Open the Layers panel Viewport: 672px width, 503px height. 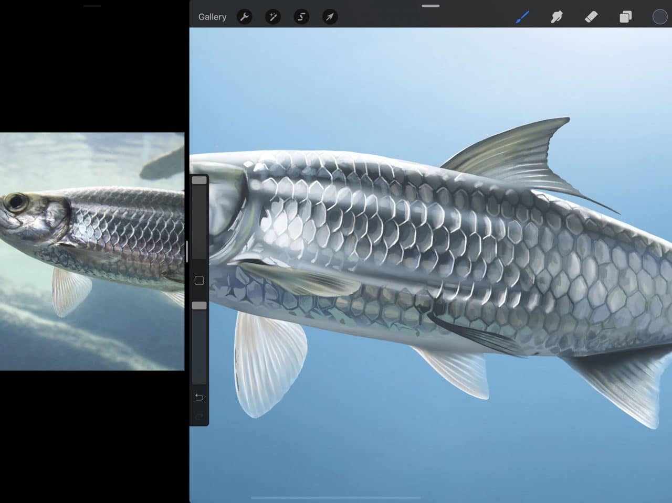pyautogui.click(x=625, y=16)
